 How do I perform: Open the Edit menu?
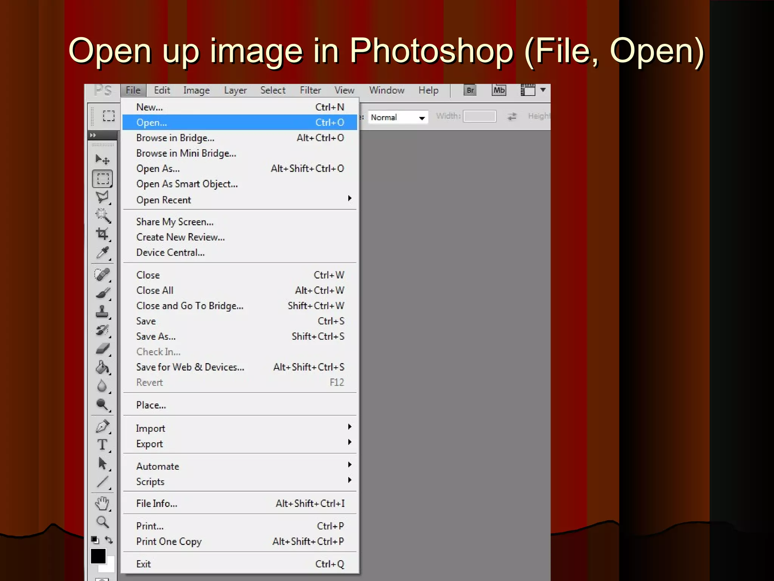162,90
